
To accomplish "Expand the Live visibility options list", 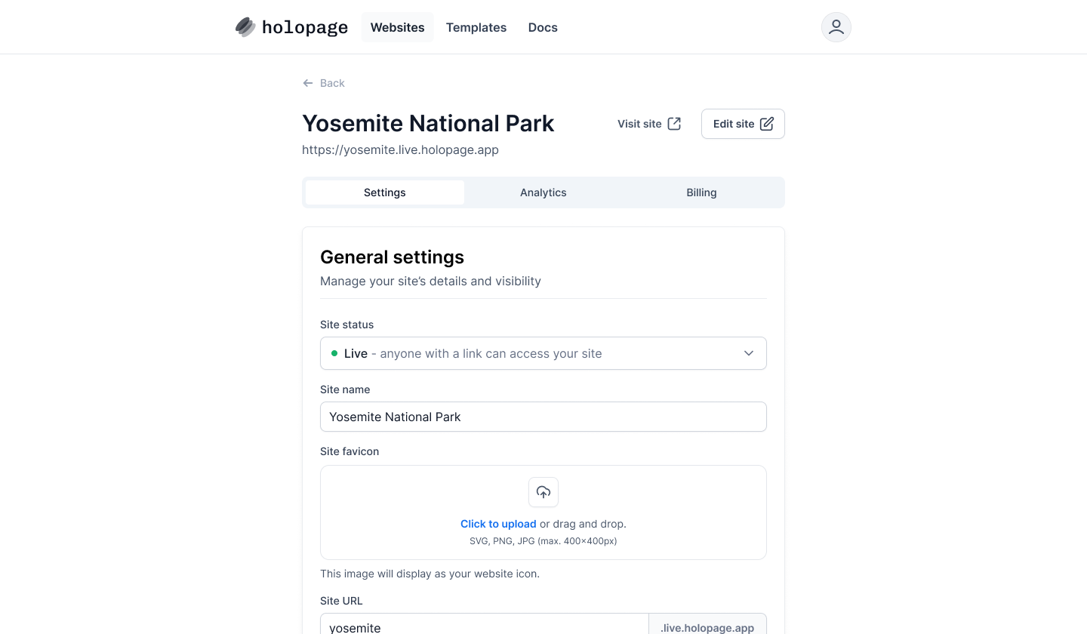I will [x=543, y=352].
